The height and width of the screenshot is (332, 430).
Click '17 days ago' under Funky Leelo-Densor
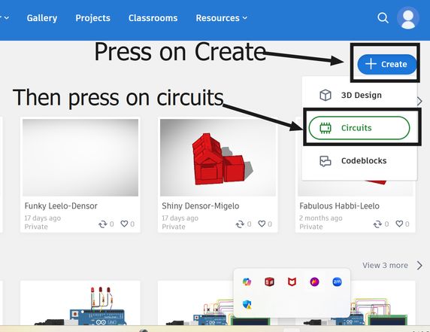[43, 218]
